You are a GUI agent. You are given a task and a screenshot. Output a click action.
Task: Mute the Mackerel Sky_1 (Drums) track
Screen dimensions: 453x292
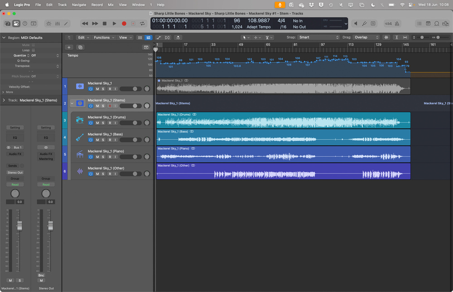coord(97,123)
